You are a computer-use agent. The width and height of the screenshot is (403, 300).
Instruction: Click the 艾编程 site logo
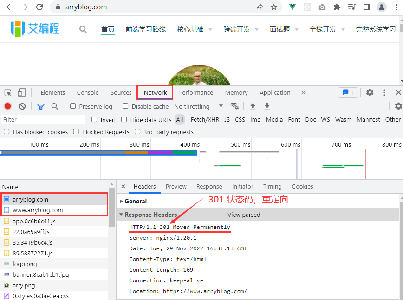click(x=35, y=29)
